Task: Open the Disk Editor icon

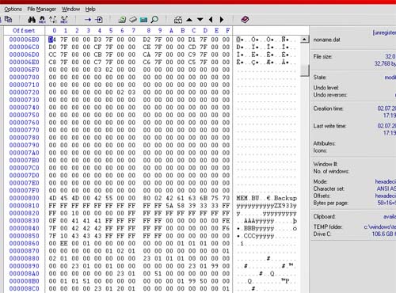Action: (x=133, y=20)
